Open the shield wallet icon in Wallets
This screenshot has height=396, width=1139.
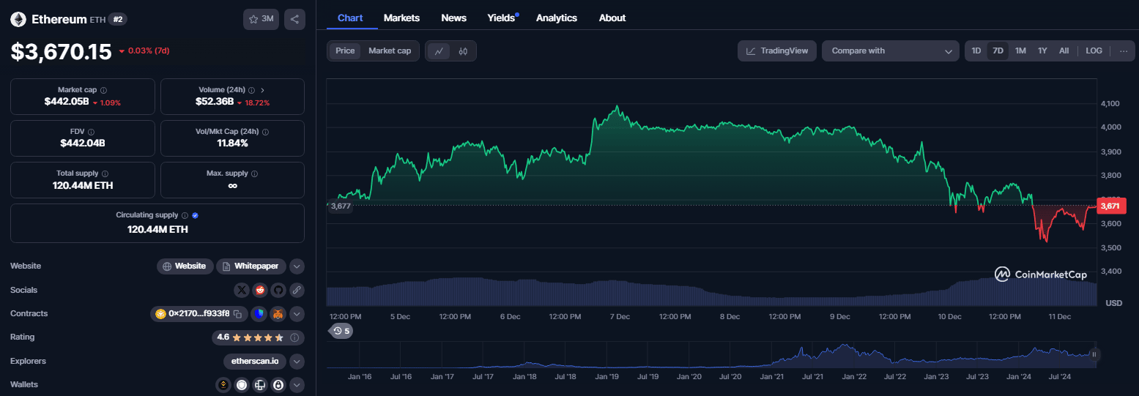(242, 384)
